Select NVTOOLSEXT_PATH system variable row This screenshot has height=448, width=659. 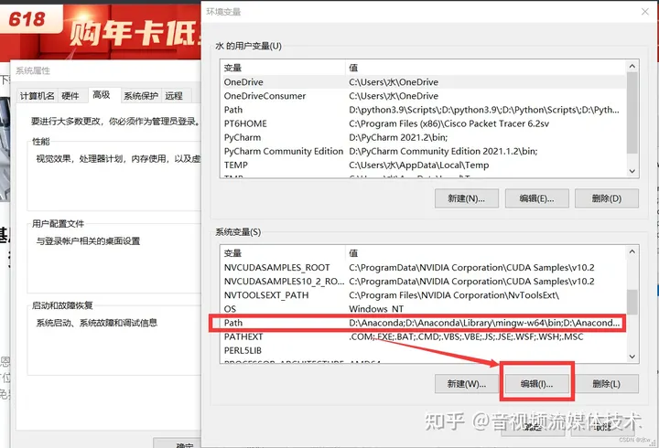[x=423, y=295]
